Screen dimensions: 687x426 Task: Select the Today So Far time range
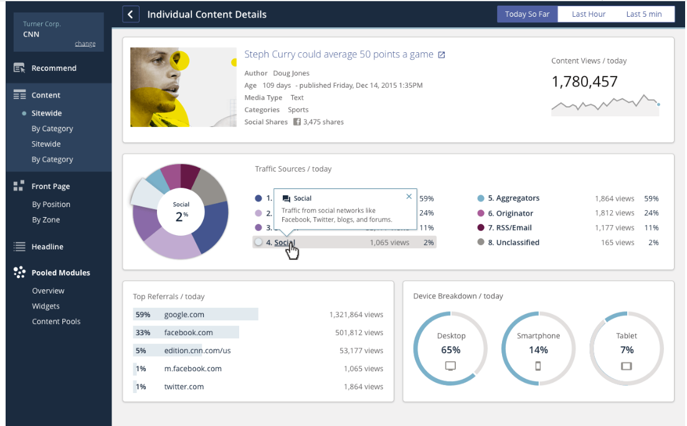coord(527,14)
